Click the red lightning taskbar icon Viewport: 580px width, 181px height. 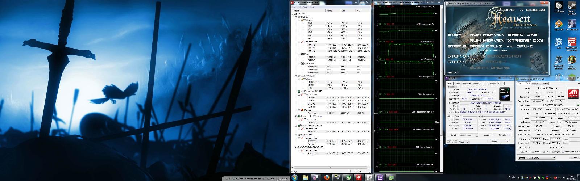(x=359, y=178)
